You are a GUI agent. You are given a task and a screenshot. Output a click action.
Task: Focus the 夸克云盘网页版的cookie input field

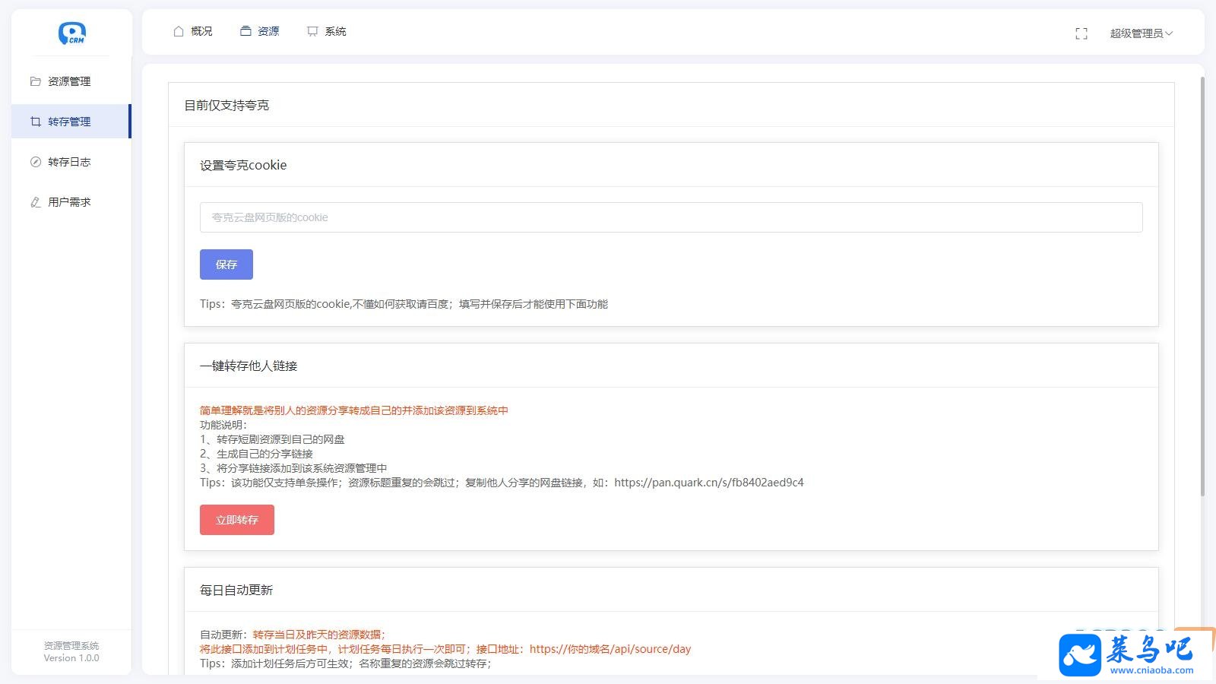click(x=671, y=217)
